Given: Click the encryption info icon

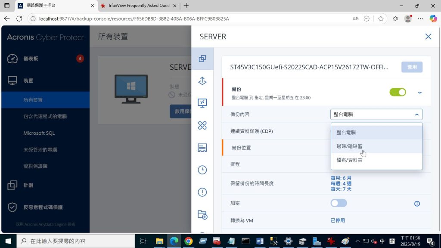Looking at the screenshot, I should (416, 204).
